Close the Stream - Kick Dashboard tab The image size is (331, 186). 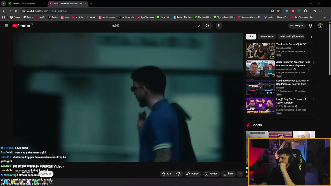(x=44, y=4)
